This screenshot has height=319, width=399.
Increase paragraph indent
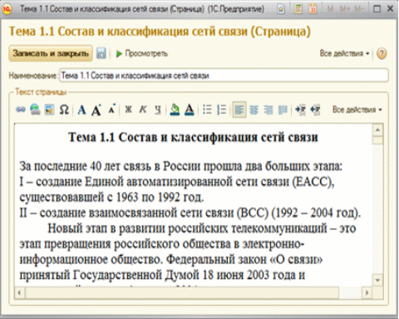(300, 110)
